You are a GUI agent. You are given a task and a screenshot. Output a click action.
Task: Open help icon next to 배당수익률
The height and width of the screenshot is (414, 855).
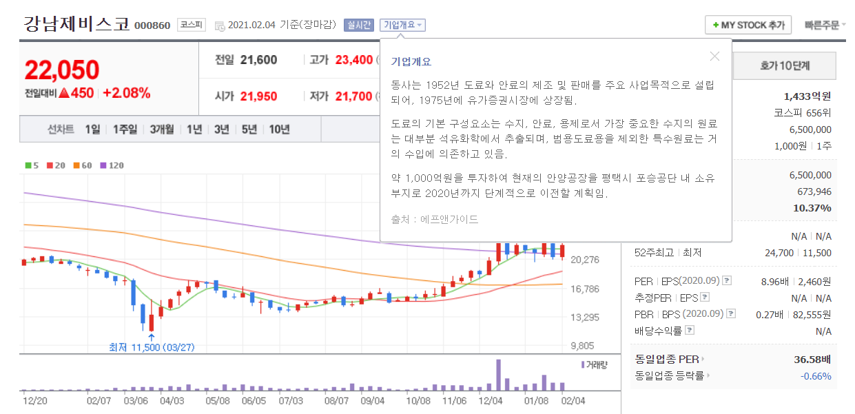(x=690, y=331)
